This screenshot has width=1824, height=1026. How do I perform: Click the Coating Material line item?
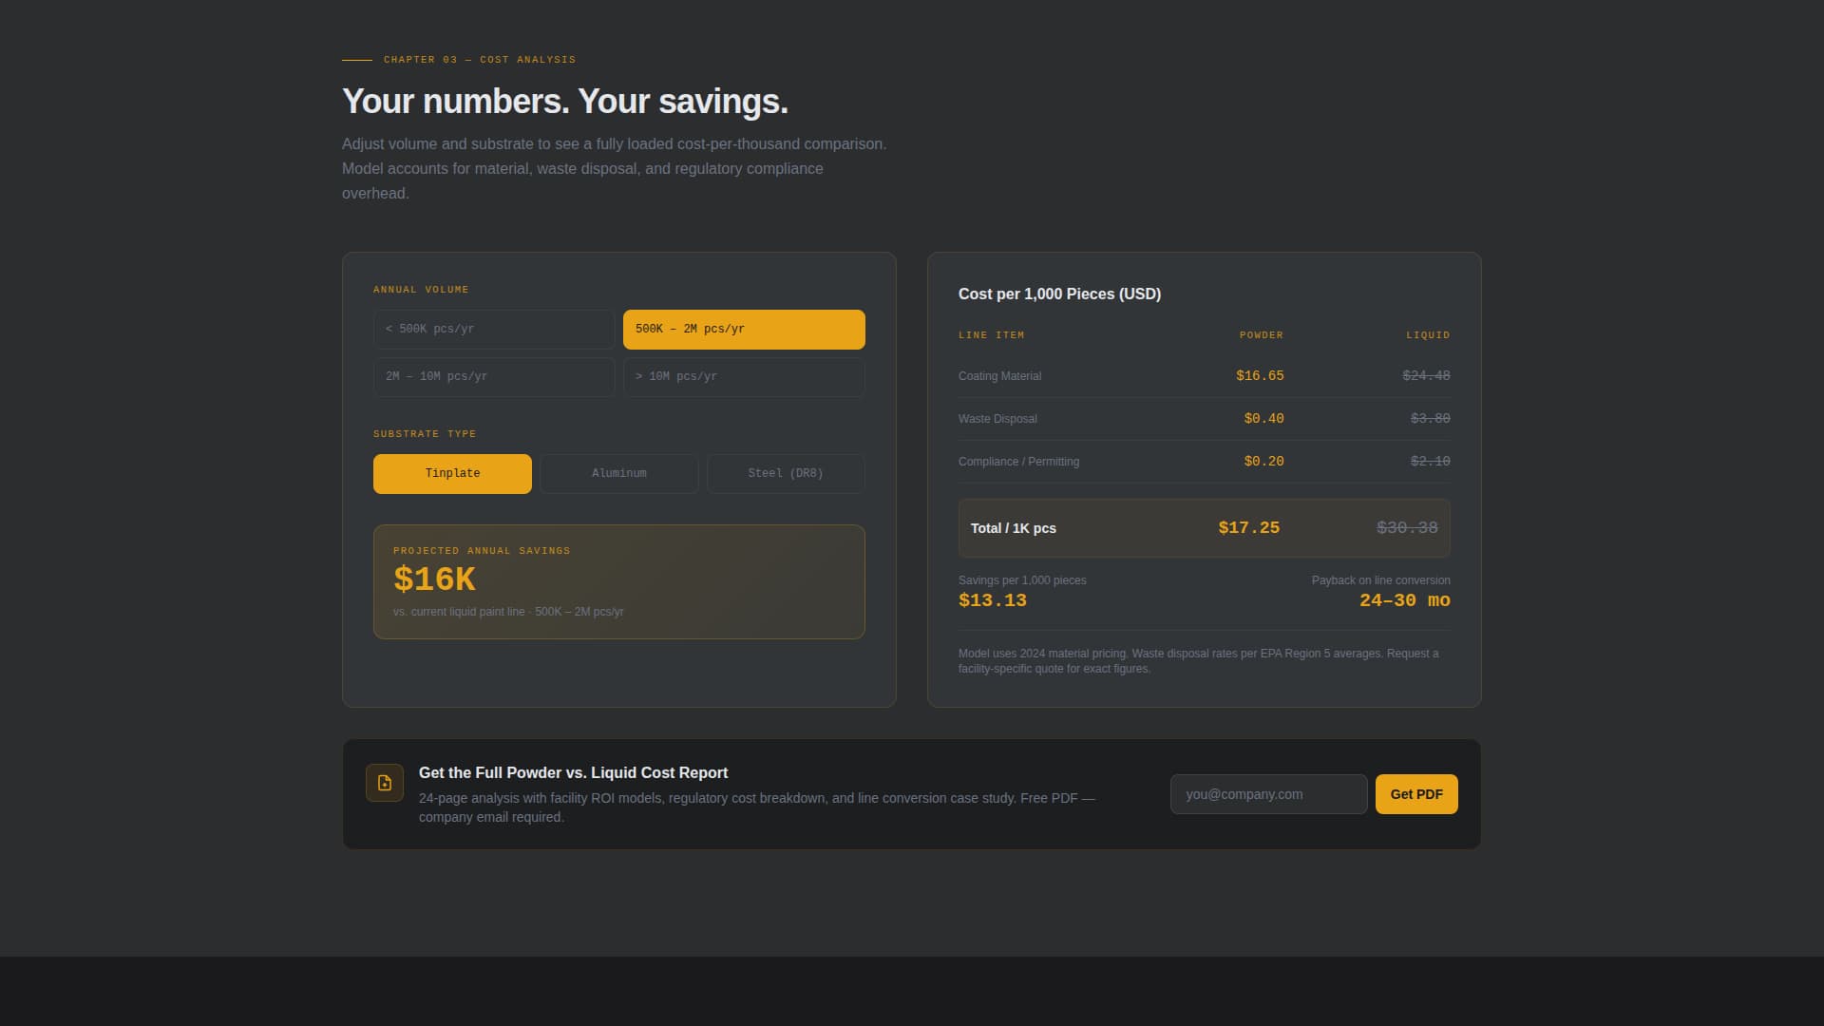[x=999, y=376]
